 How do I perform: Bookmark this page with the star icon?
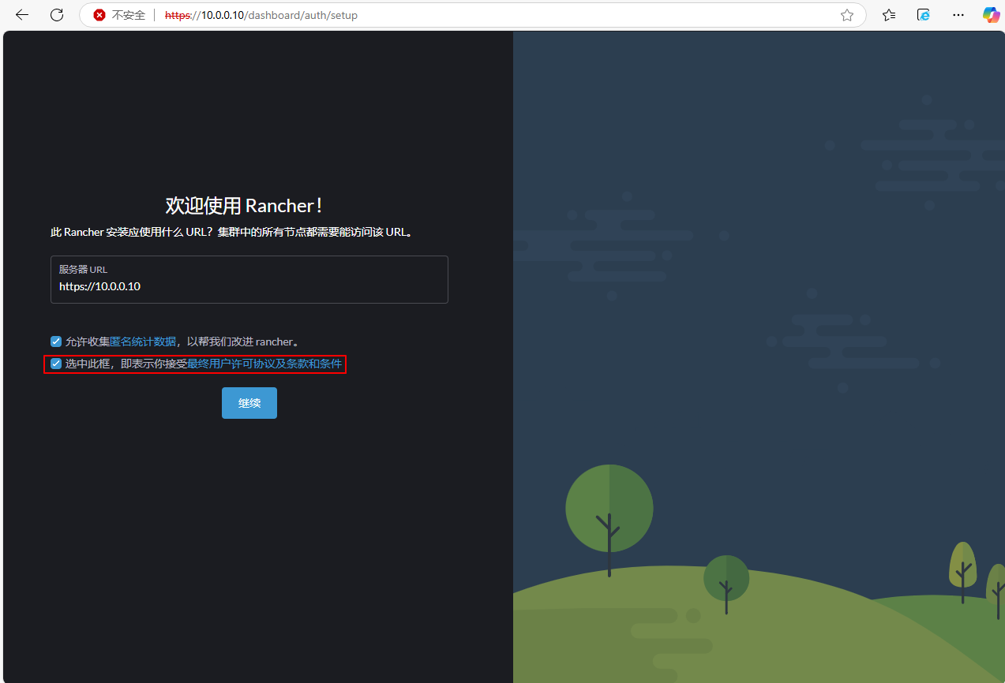click(x=847, y=15)
